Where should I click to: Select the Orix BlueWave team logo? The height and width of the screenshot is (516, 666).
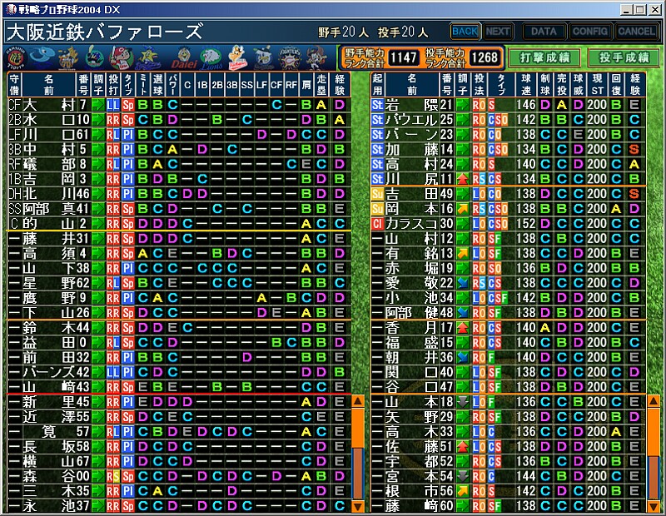(316, 57)
